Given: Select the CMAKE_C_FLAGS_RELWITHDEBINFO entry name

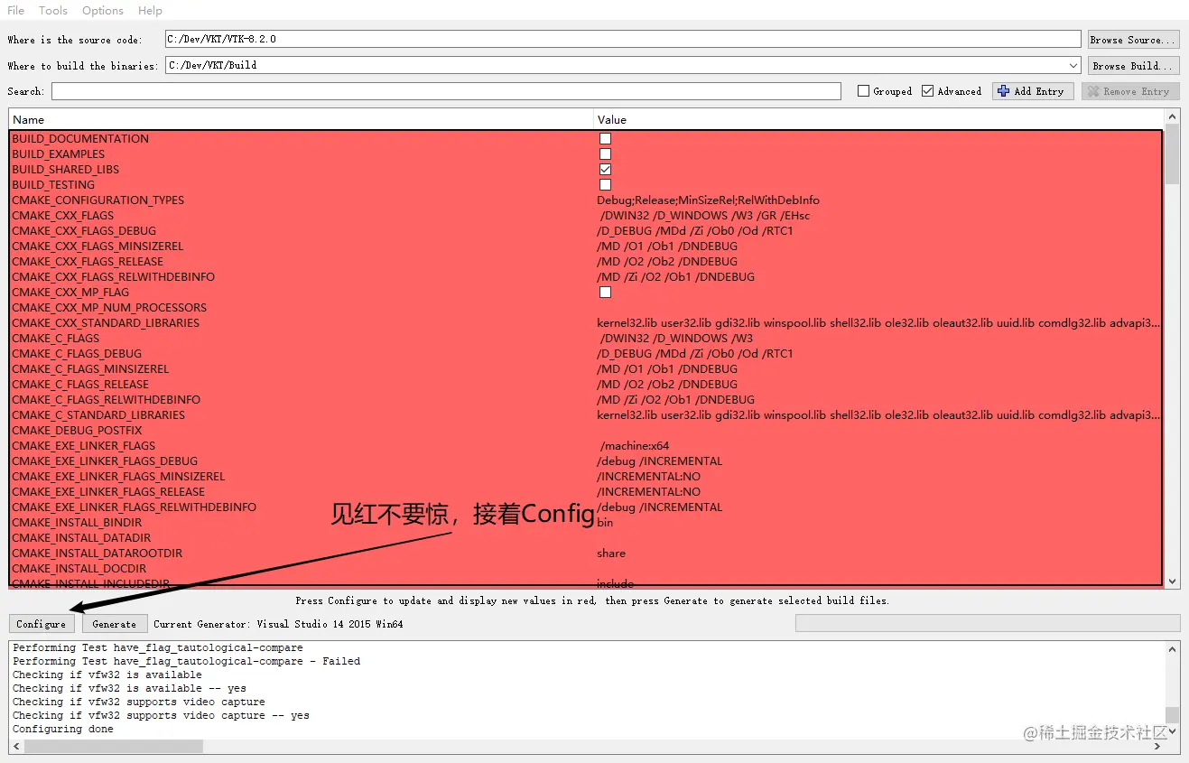Looking at the screenshot, I should pyautogui.click(x=106, y=399).
